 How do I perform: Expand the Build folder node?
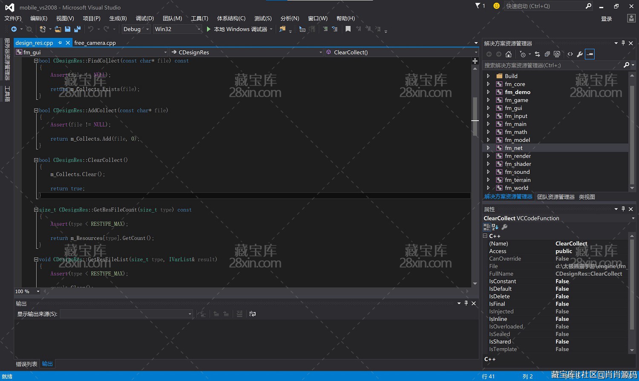[x=488, y=76]
